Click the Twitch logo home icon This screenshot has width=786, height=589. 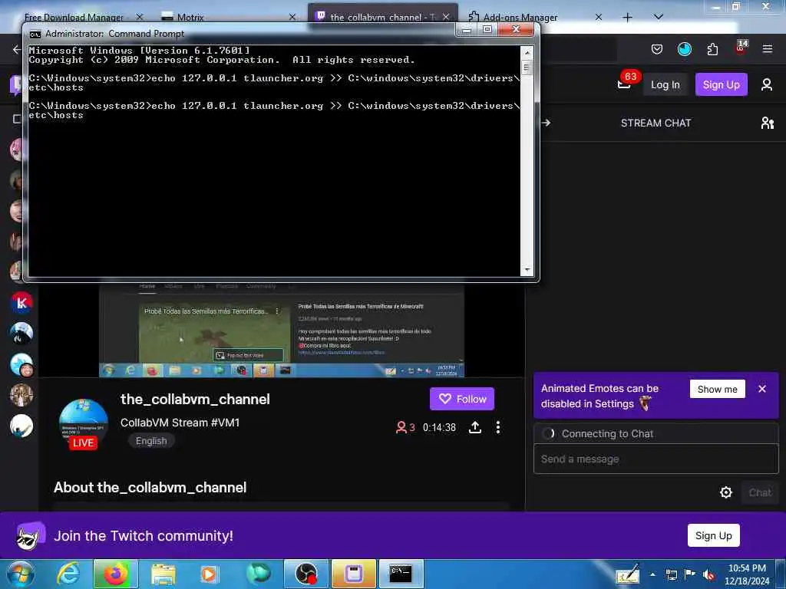[x=15, y=84]
